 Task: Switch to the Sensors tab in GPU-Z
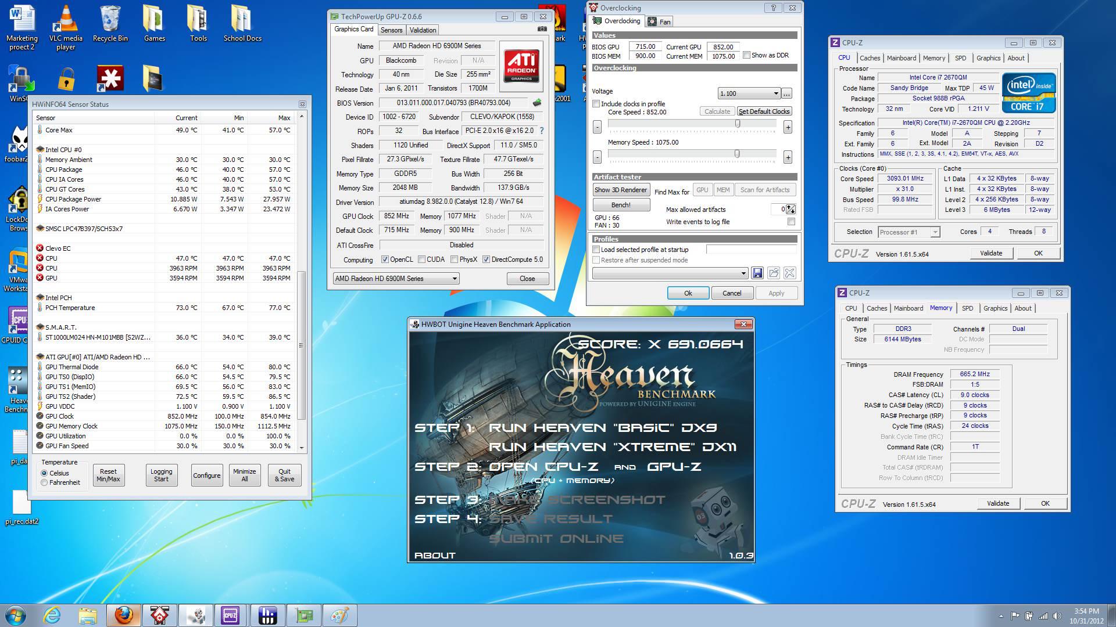391,30
